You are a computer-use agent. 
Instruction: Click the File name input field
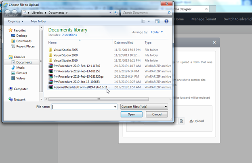pos(84,107)
